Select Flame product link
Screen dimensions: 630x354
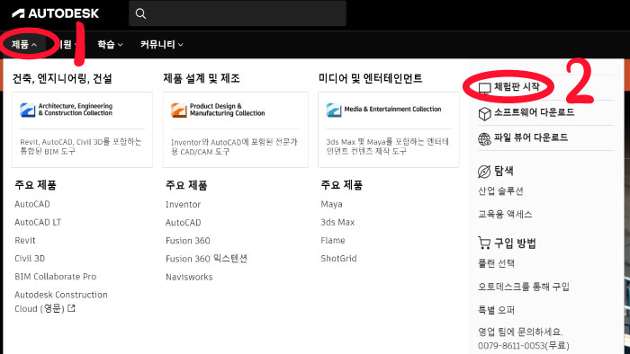coord(333,240)
